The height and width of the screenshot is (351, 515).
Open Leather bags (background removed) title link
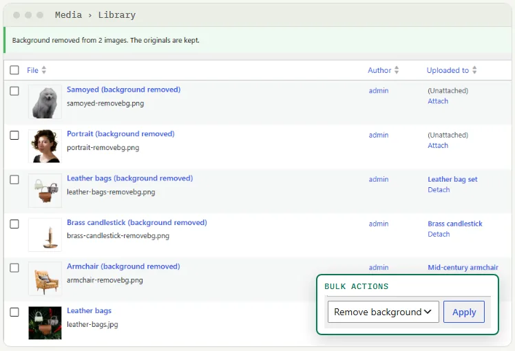click(129, 178)
